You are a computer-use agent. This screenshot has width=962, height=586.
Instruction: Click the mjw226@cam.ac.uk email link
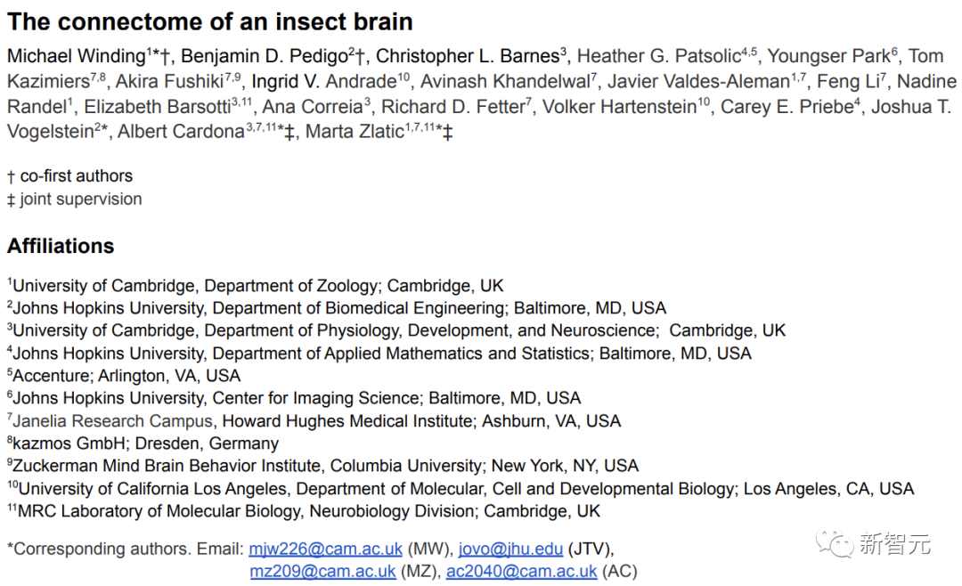pos(326,549)
